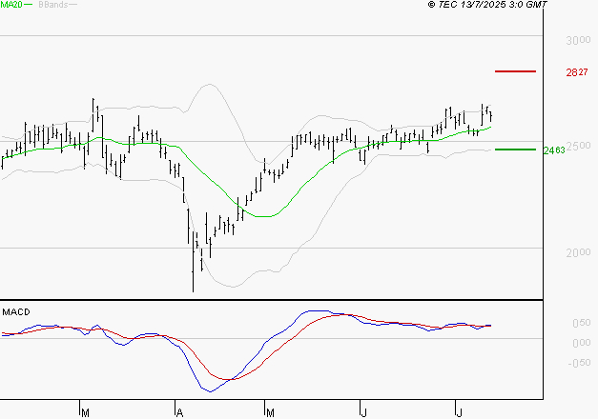Click the second M month marker
This screenshot has height=419, width=598.
[x=270, y=413]
